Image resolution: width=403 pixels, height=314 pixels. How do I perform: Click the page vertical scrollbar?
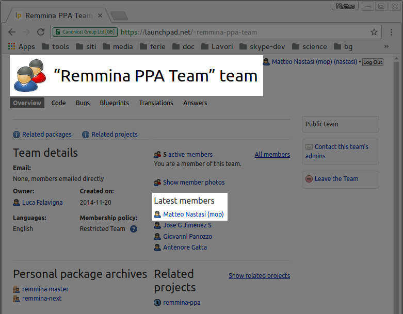click(396, 188)
